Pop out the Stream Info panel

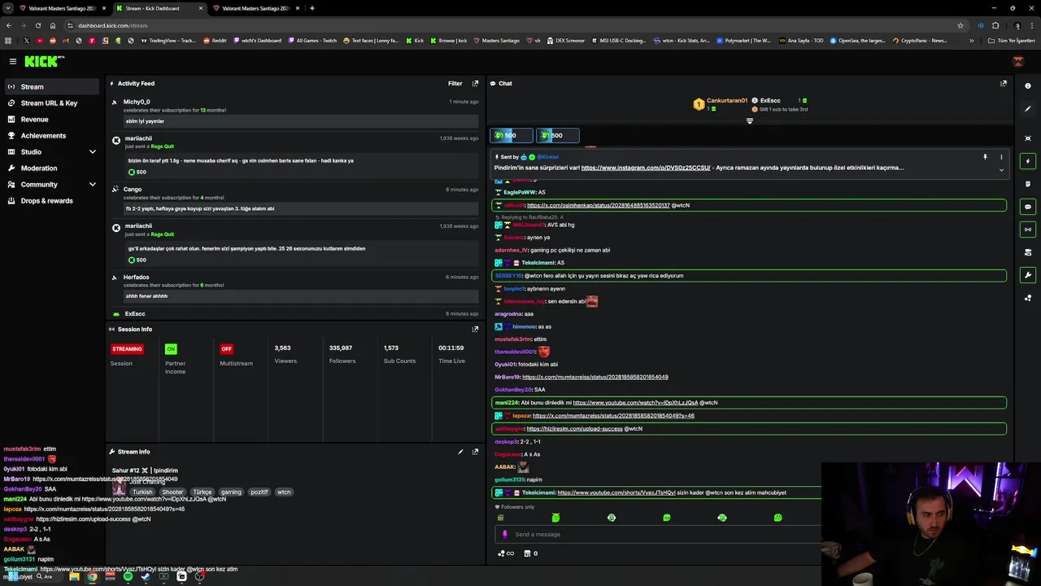(x=476, y=452)
